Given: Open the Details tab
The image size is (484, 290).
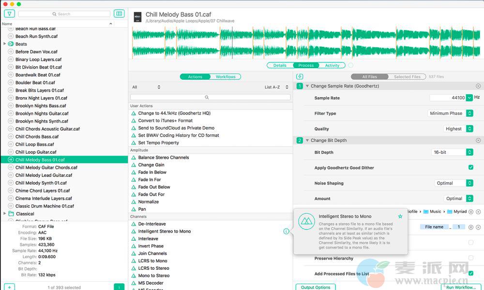Looking at the screenshot, I should [280, 65].
